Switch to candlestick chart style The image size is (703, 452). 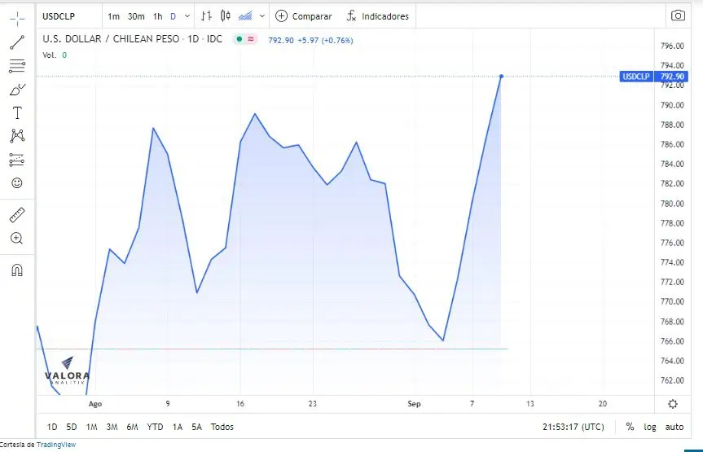[226, 16]
